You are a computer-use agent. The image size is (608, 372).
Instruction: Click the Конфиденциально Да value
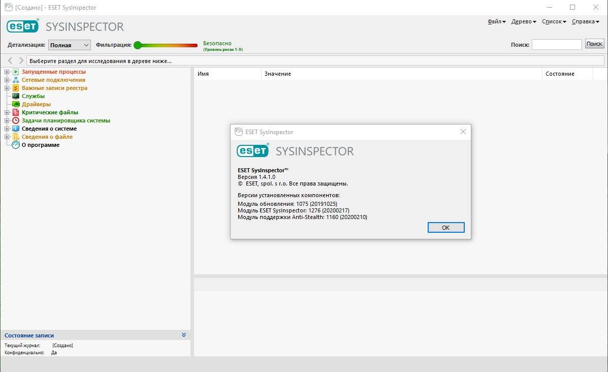[x=54, y=353]
